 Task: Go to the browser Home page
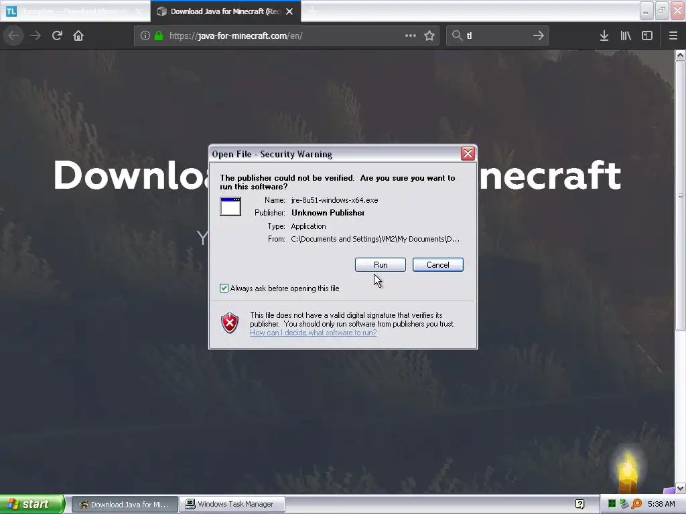[78, 35]
